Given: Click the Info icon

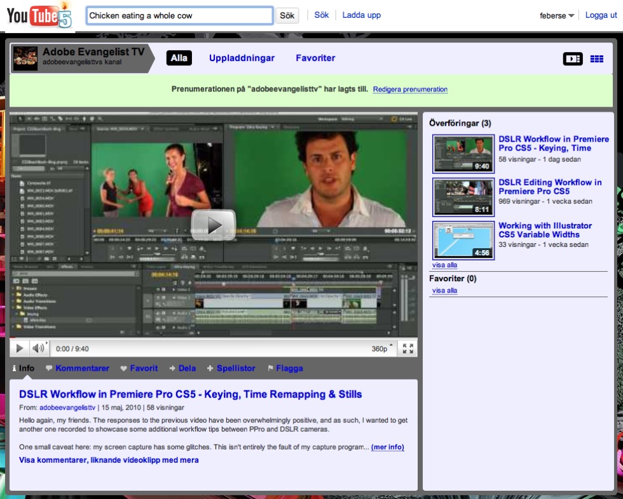Looking at the screenshot, I should click(x=14, y=368).
